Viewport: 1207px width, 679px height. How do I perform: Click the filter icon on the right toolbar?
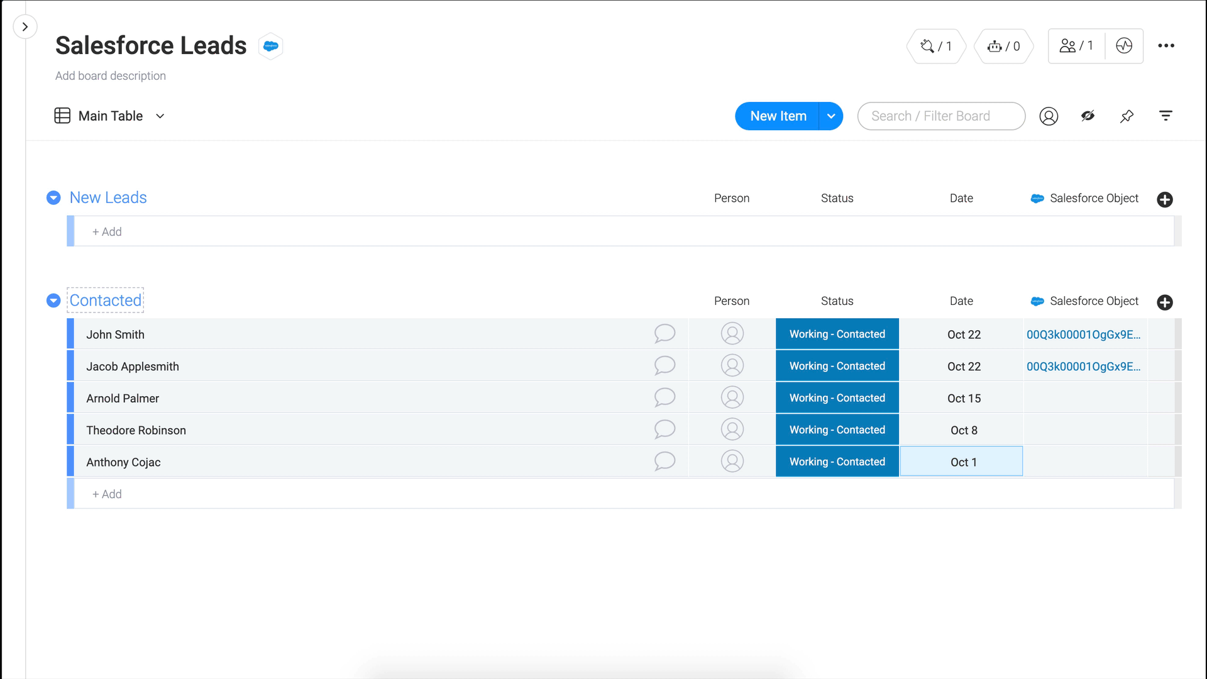(x=1166, y=116)
